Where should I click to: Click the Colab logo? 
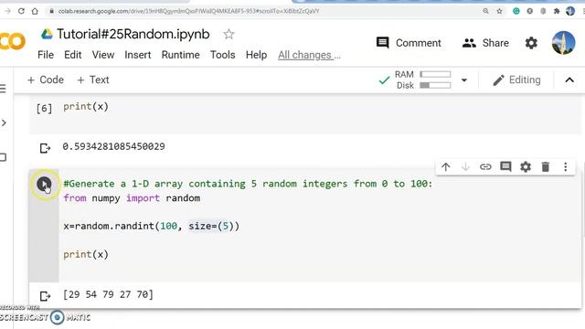pyautogui.click(x=13, y=41)
